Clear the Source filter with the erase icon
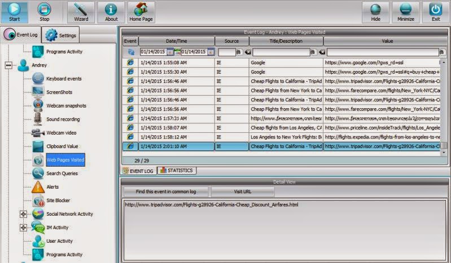Viewport: 451px width, 263px height. coord(248,52)
